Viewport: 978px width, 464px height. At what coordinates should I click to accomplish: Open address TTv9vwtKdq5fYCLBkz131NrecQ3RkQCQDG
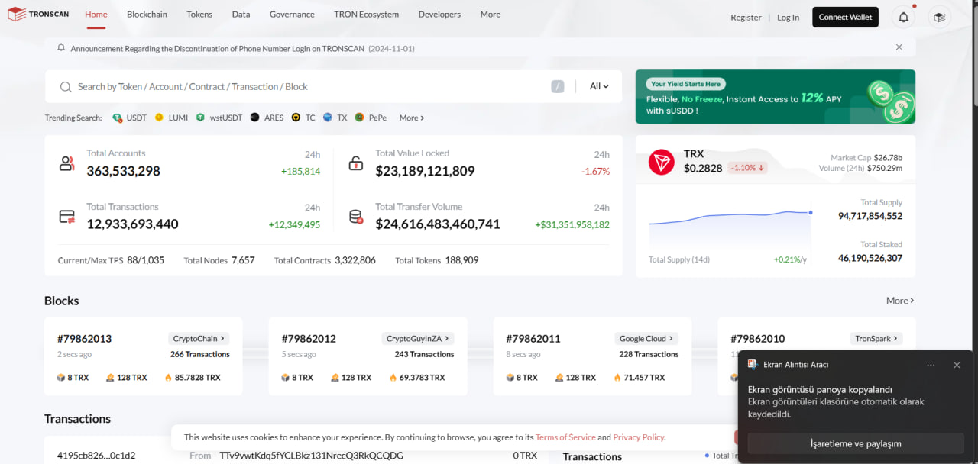point(311,456)
